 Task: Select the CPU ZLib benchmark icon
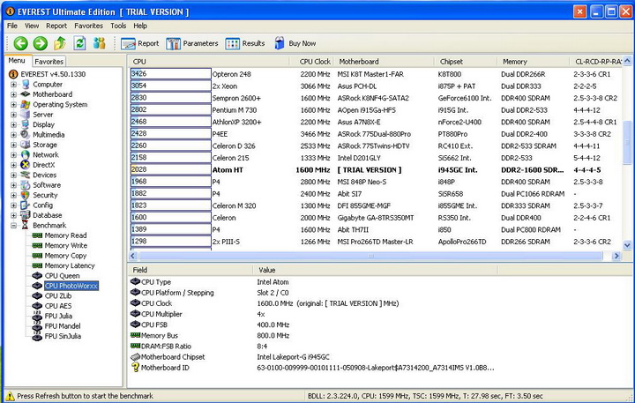pyautogui.click(x=37, y=295)
